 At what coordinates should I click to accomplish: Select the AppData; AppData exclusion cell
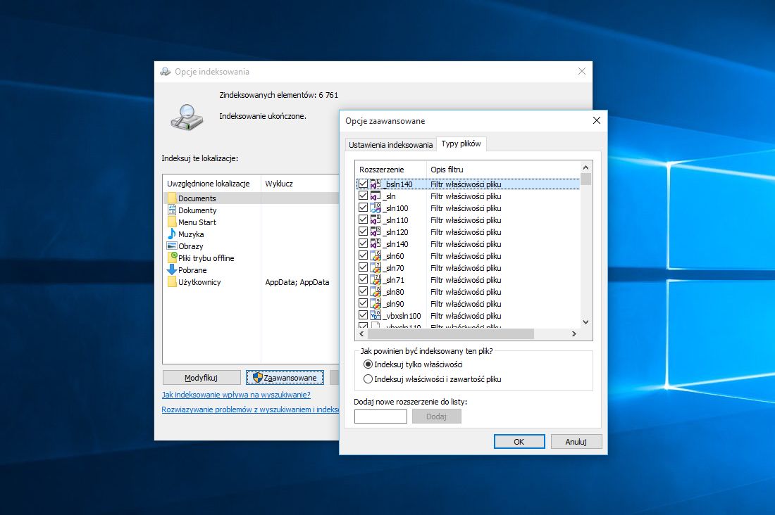(x=297, y=282)
